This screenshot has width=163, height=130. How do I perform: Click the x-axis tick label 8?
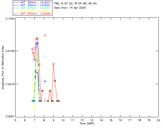point(44,120)
